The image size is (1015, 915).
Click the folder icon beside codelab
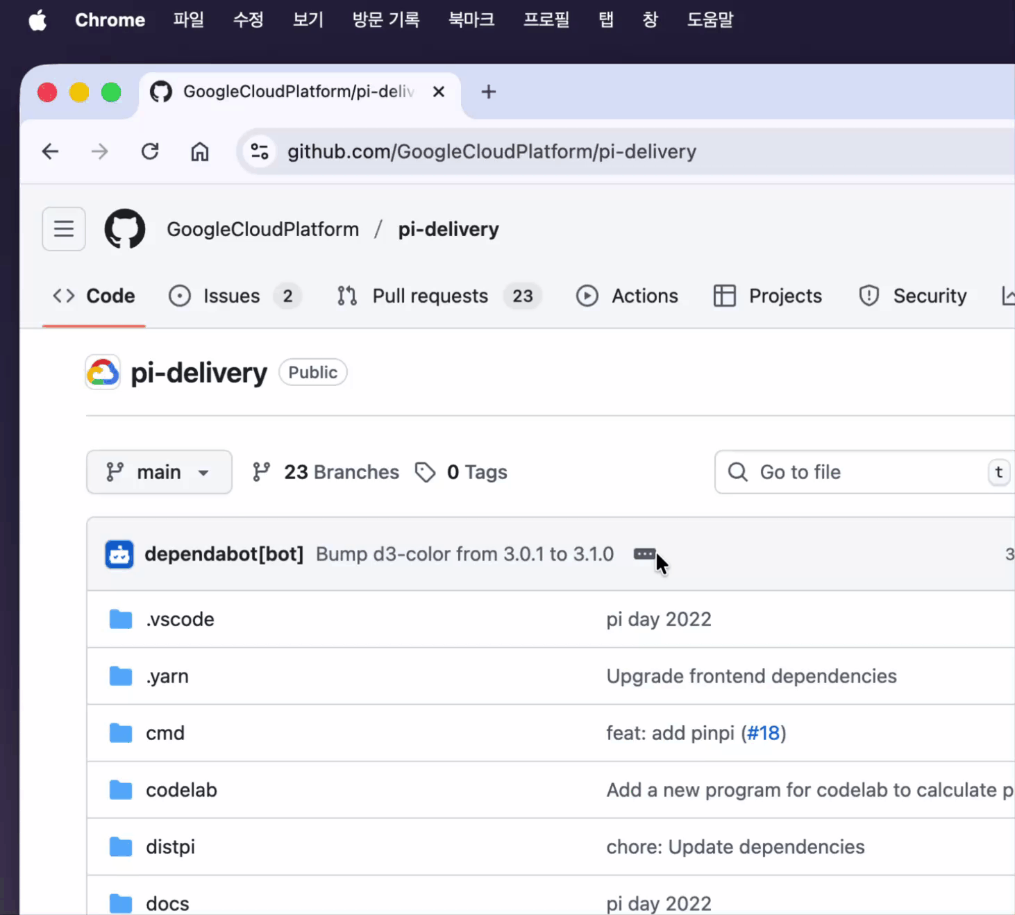click(121, 790)
